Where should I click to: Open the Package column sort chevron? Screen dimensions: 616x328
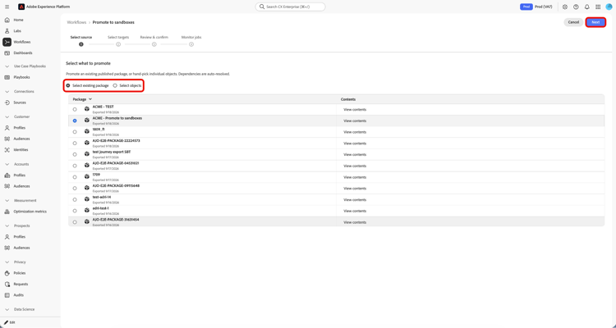pos(90,99)
